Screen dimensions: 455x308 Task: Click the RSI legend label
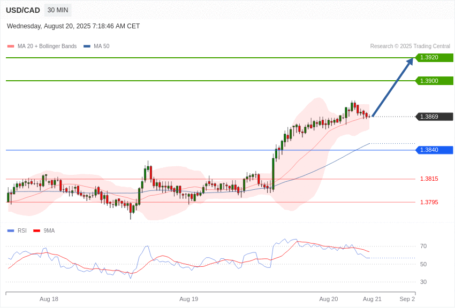pos(22,230)
